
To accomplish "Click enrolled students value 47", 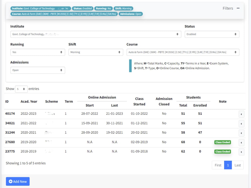I will [x=200, y=133].
